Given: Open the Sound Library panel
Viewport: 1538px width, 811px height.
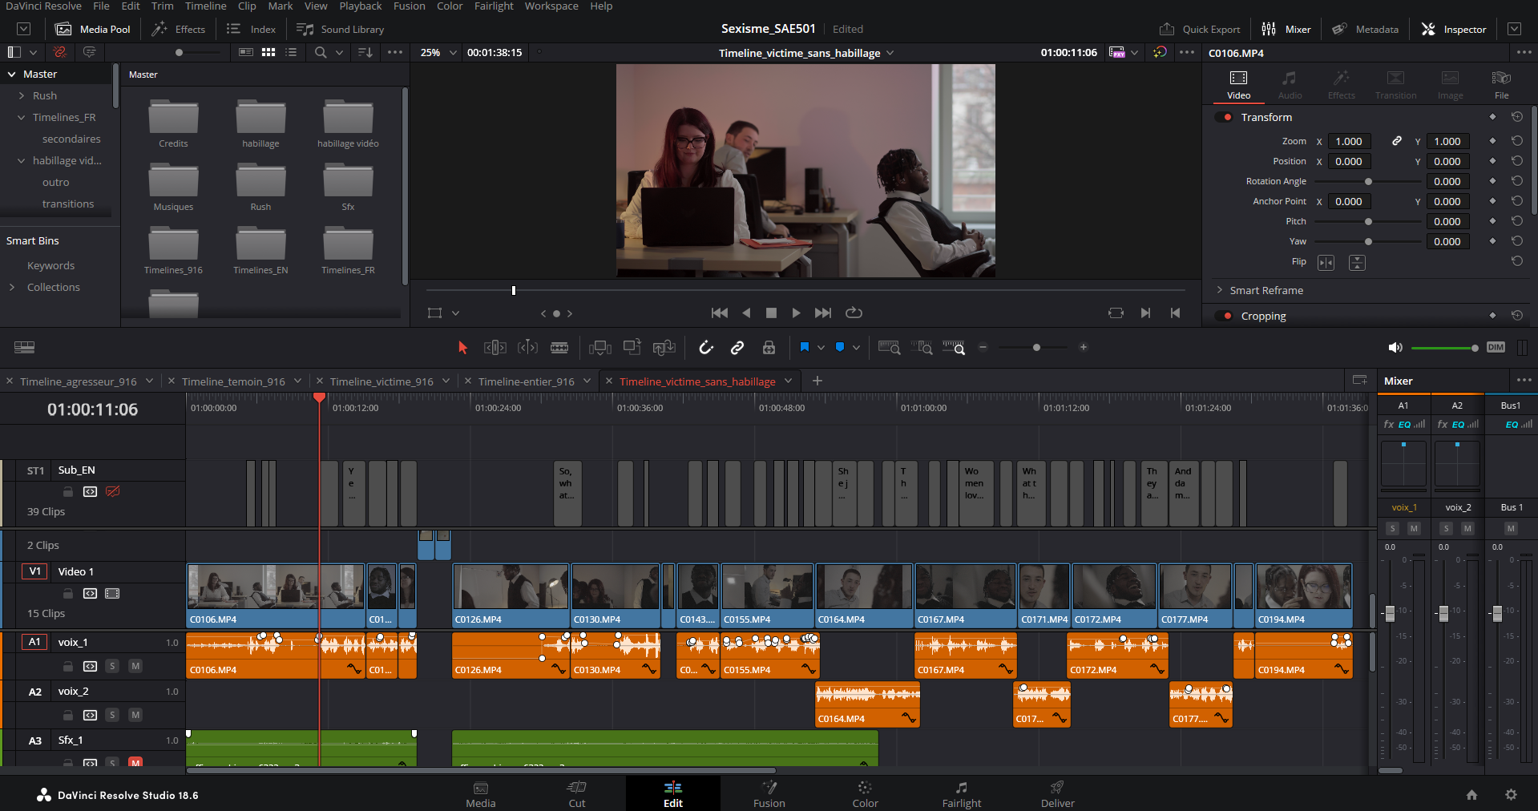Looking at the screenshot, I should click(341, 29).
